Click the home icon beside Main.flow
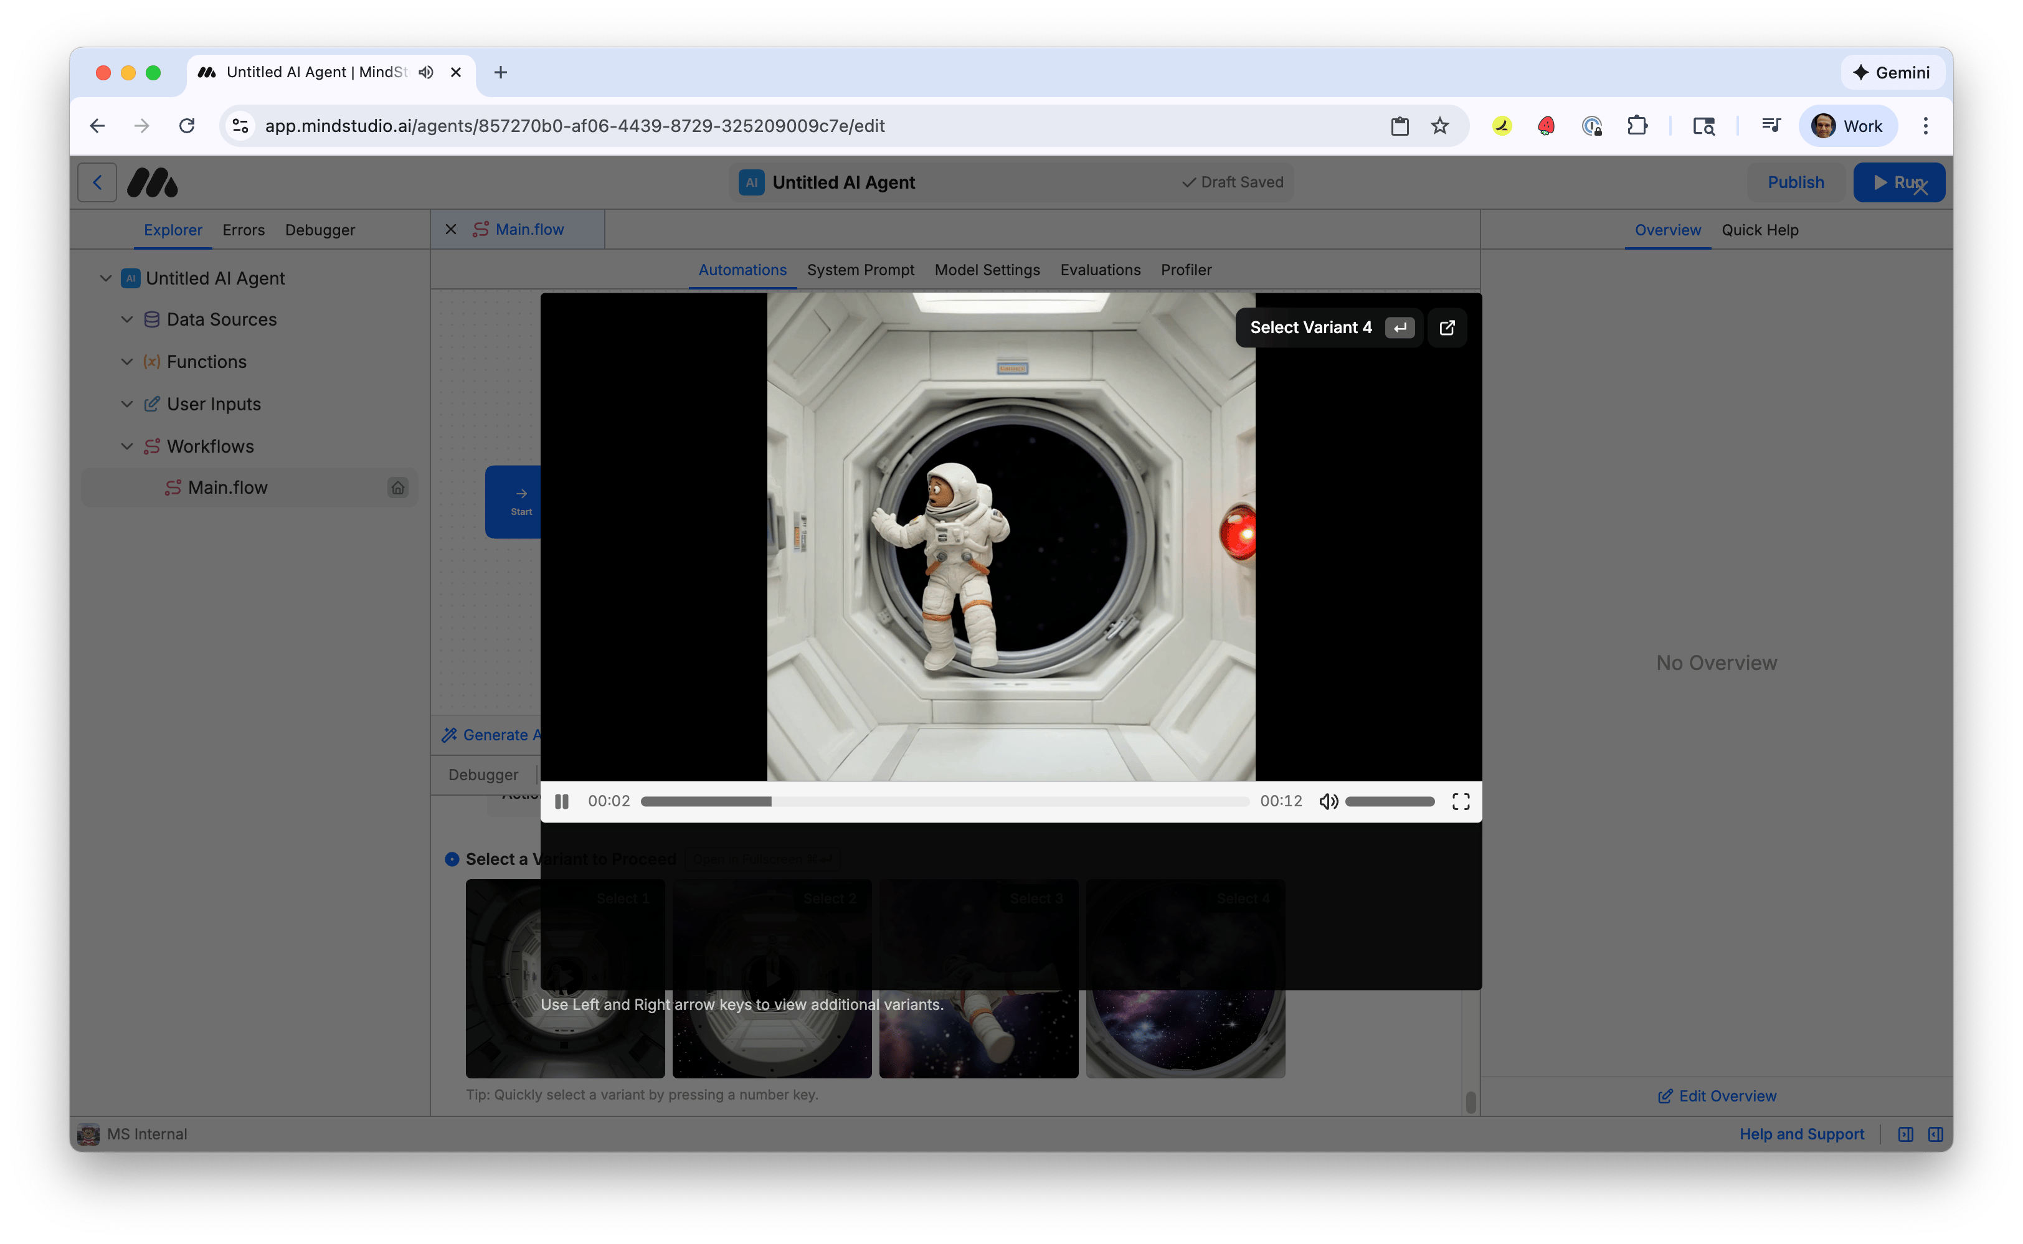2023x1244 pixels. tap(399, 487)
